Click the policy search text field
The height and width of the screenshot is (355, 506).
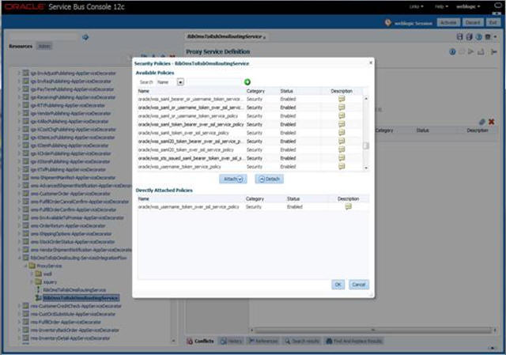point(214,82)
